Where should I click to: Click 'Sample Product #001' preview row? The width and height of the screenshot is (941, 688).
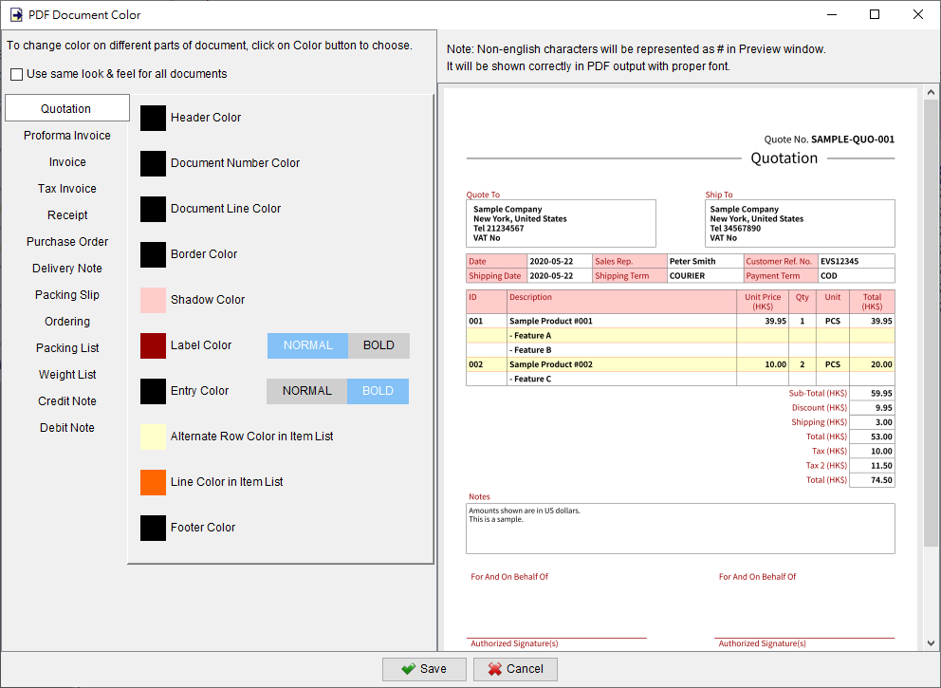click(680, 321)
